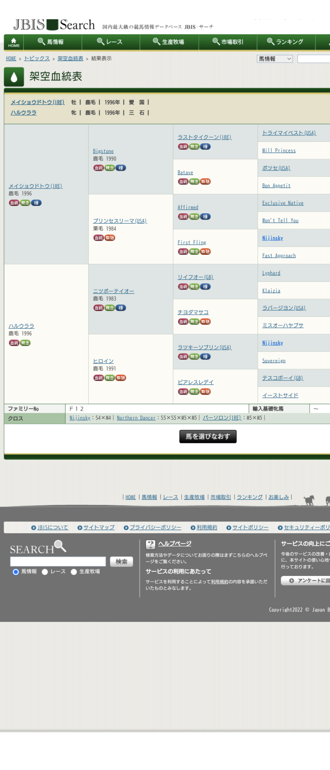
Task: Open the 生産牧場 navigation tab
Action: 169,42
